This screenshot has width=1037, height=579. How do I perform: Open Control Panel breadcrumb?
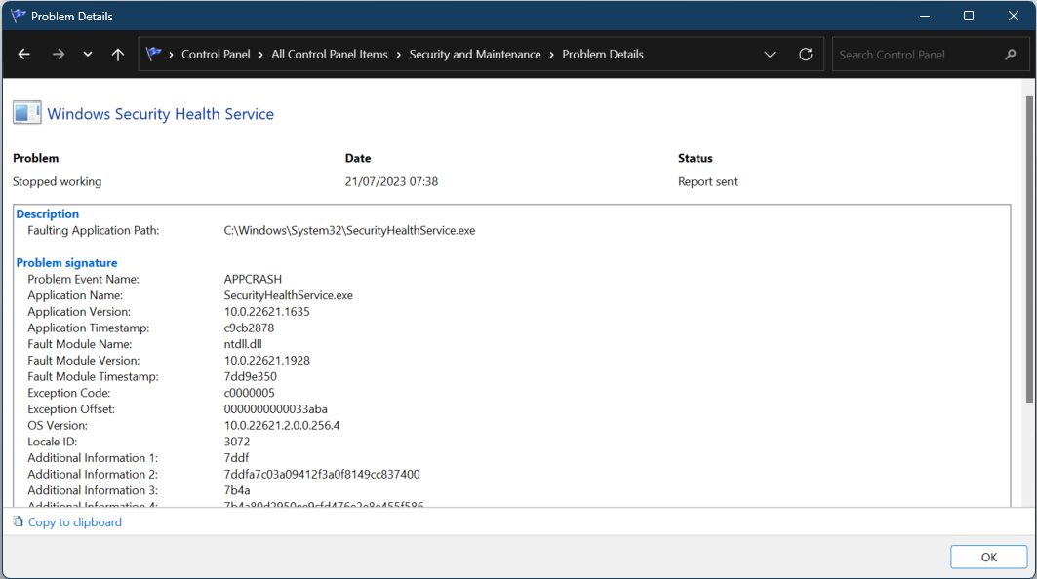216,55
